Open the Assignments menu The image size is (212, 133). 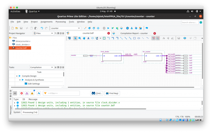click(x=46, y=22)
